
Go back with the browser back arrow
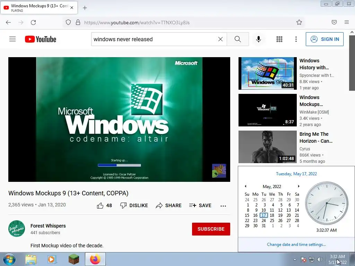coord(8,23)
